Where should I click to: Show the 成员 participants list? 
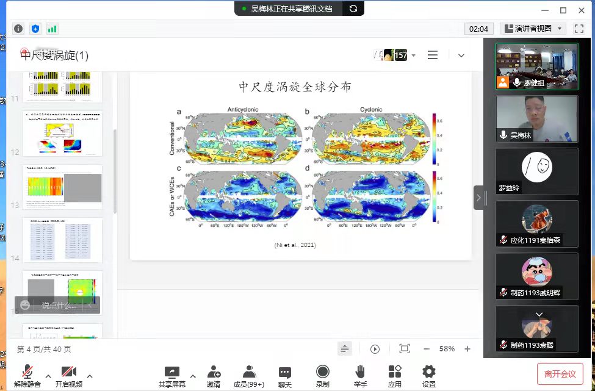point(249,372)
